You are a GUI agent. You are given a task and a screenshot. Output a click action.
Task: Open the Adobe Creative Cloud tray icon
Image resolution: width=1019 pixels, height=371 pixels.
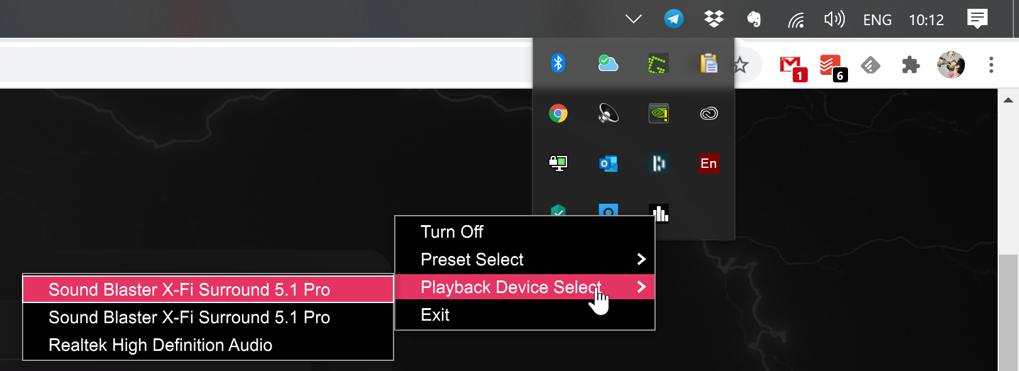[708, 113]
